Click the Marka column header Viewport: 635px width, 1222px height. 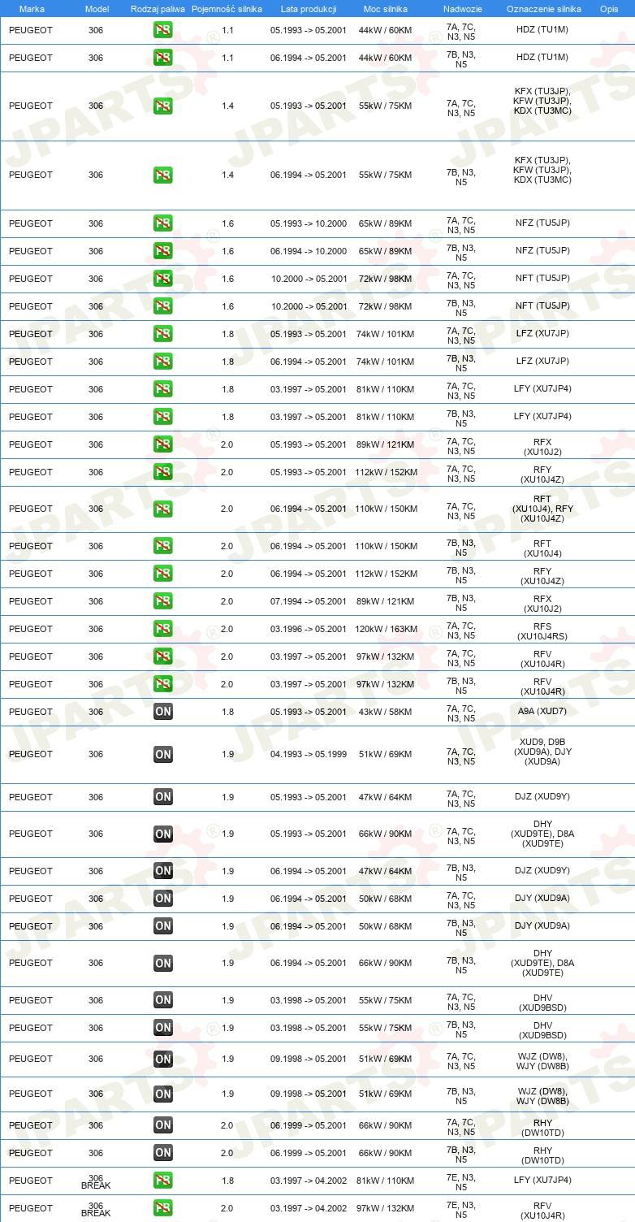point(32,8)
